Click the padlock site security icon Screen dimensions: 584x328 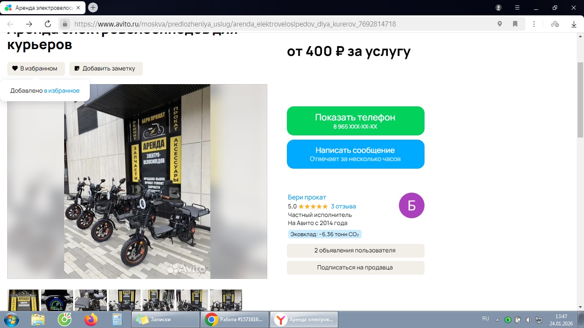click(65, 24)
